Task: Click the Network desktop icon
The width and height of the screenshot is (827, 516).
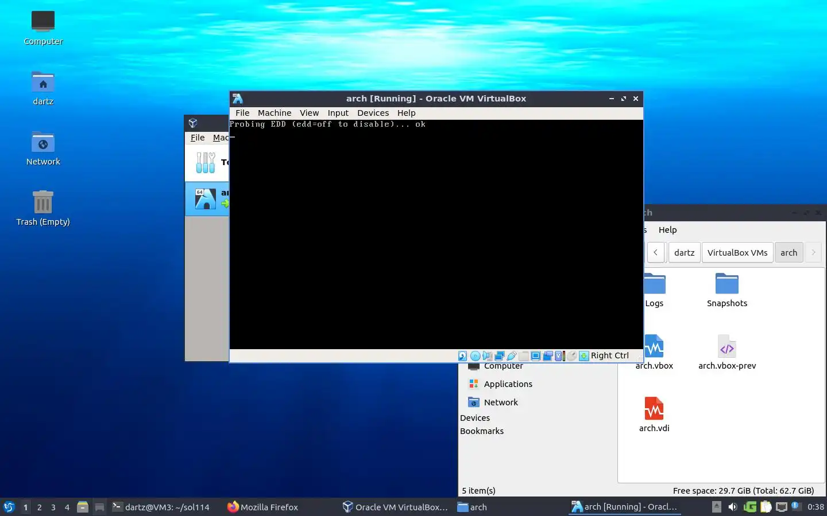Action: (43, 149)
